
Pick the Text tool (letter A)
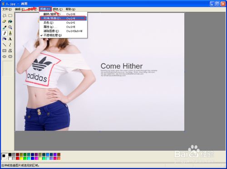point(10,39)
